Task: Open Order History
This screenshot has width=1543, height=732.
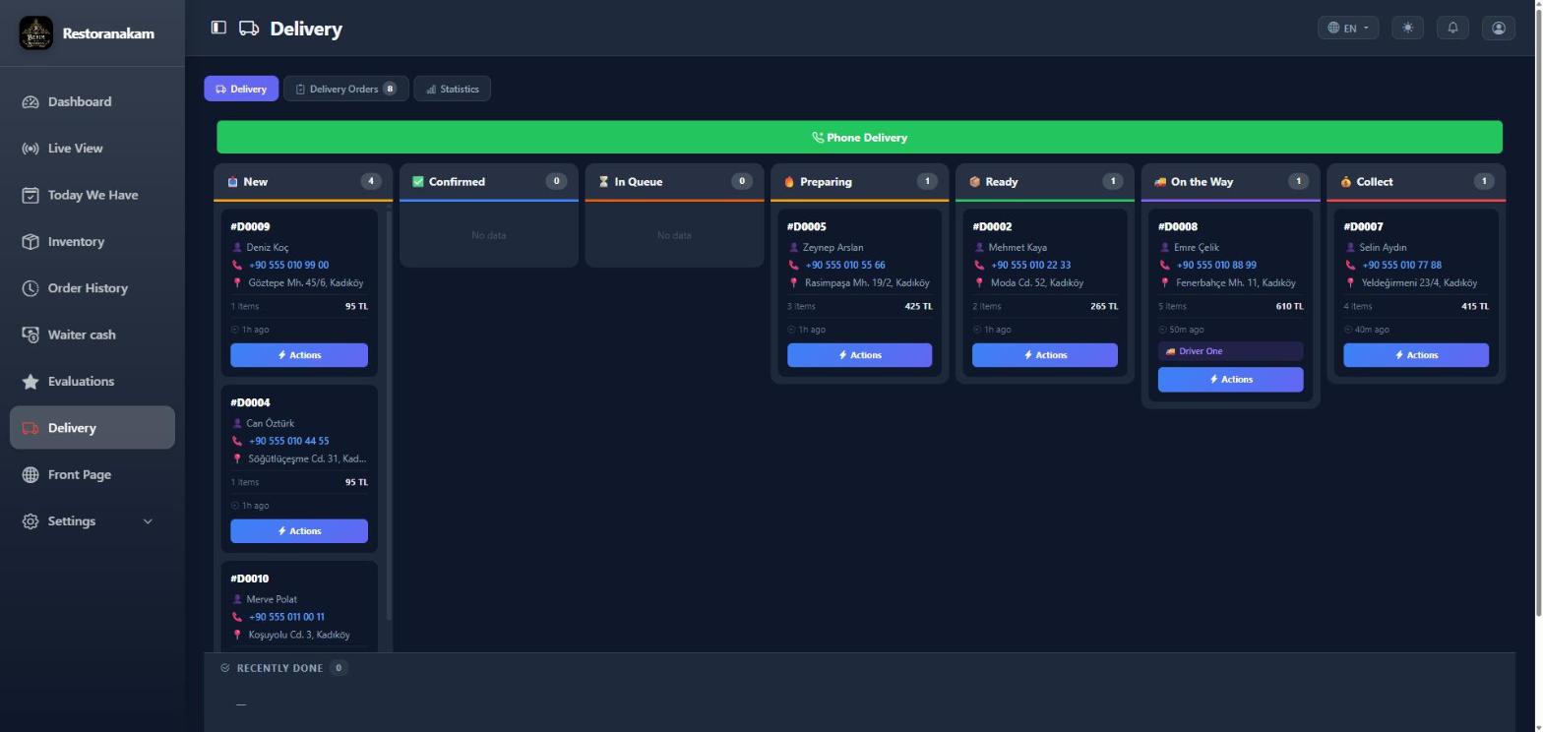Action: (x=93, y=288)
